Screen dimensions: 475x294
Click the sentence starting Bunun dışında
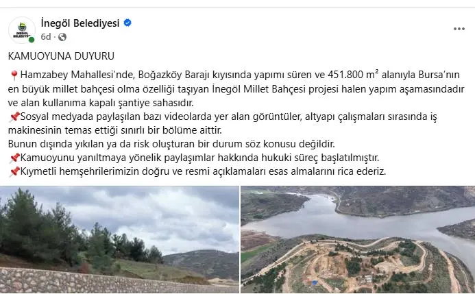(171, 144)
